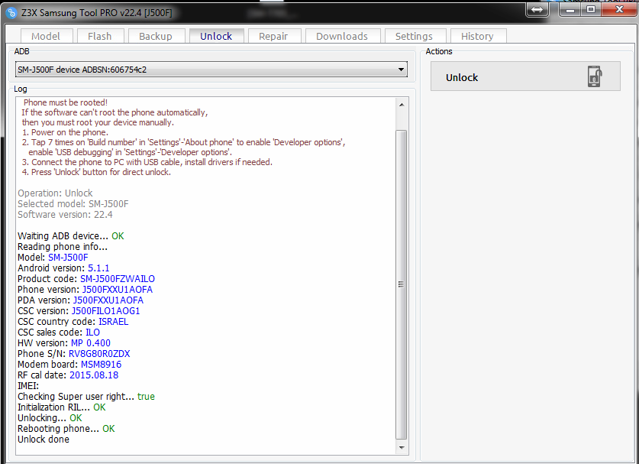The width and height of the screenshot is (639, 464).
Task: Click the Modem board MSM8916 value
Action: tap(101, 364)
